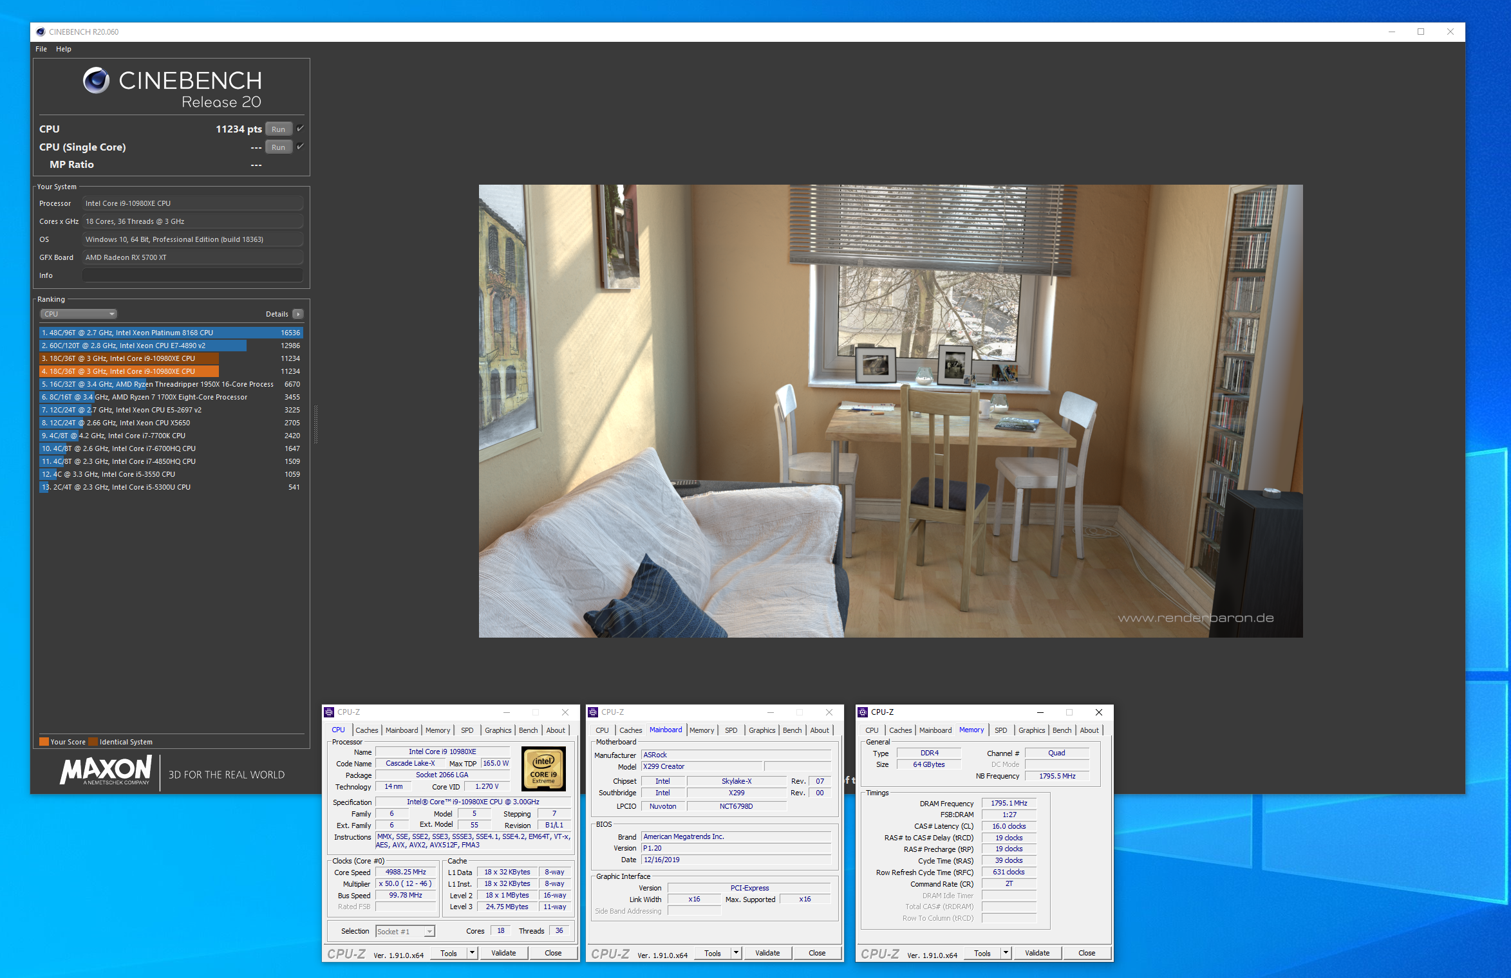Toggle the checkbox next to the CPU test
Viewport: 1511px width, 978px height.
(x=301, y=129)
